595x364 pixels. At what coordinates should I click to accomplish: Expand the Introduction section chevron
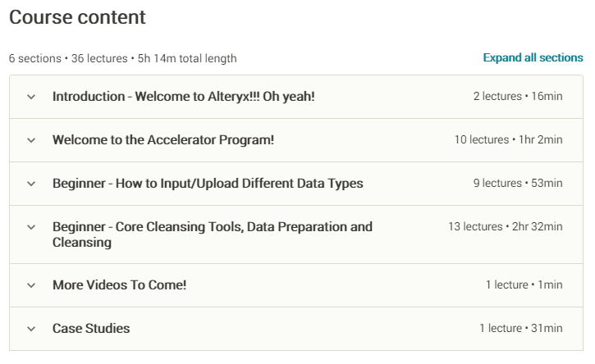click(x=31, y=97)
